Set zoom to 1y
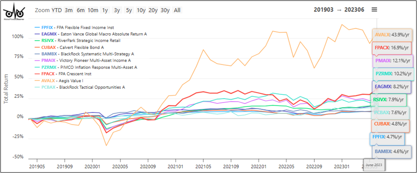The image size is (417, 173). (x=105, y=10)
